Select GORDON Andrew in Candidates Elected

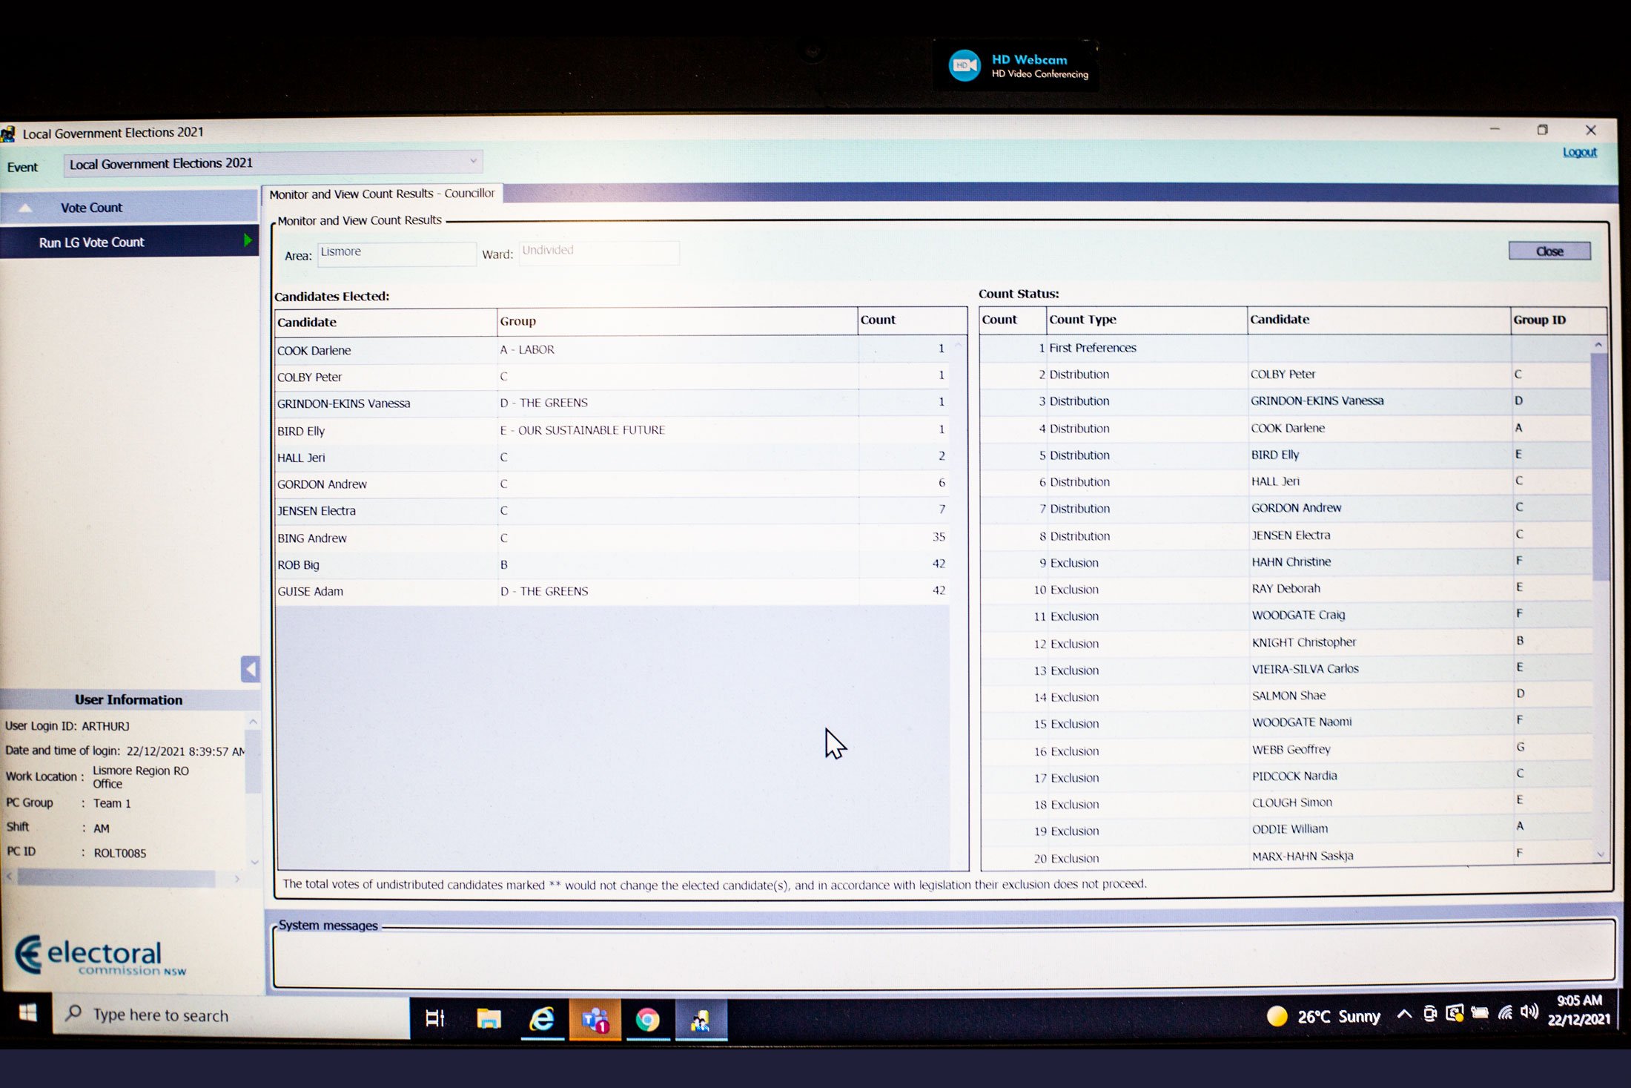pyautogui.click(x=612, y=484)
